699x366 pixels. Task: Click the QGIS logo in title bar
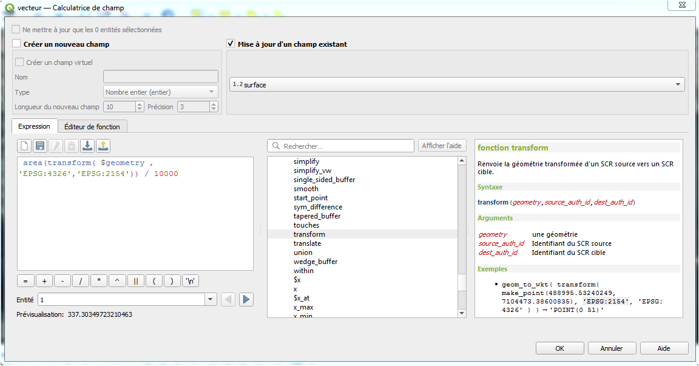pos(9,7)
